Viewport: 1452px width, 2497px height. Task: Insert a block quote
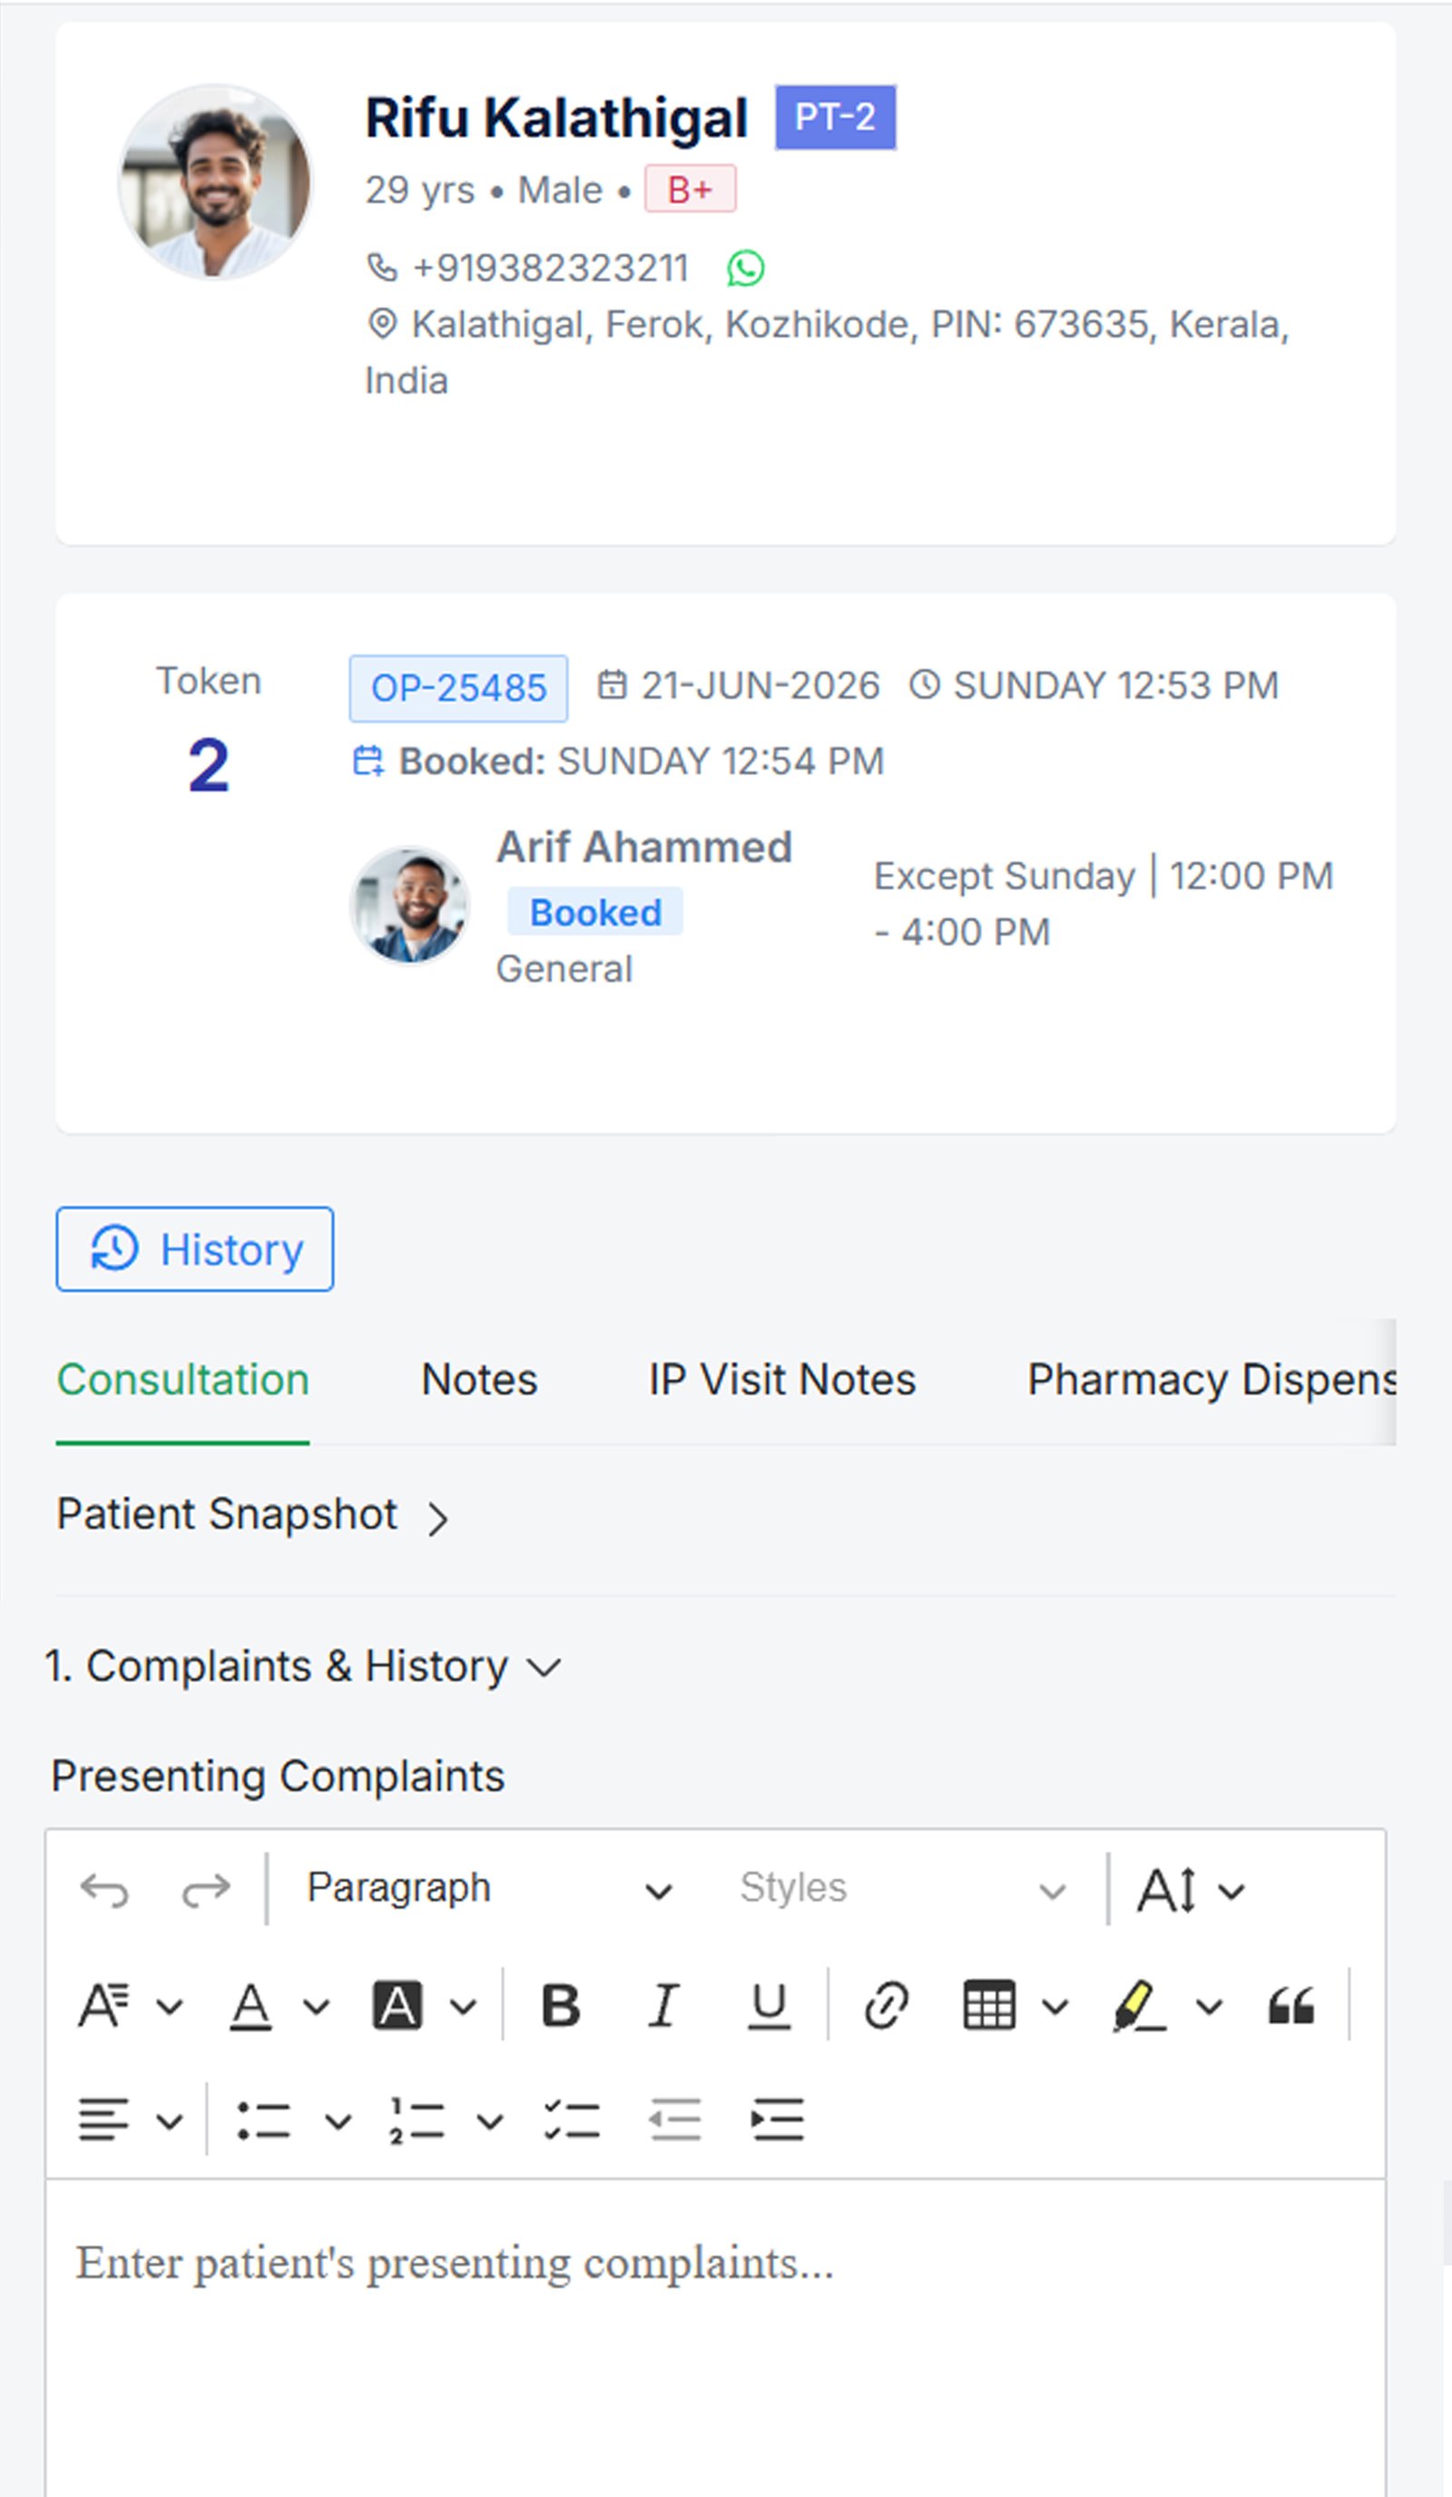1291,2007
